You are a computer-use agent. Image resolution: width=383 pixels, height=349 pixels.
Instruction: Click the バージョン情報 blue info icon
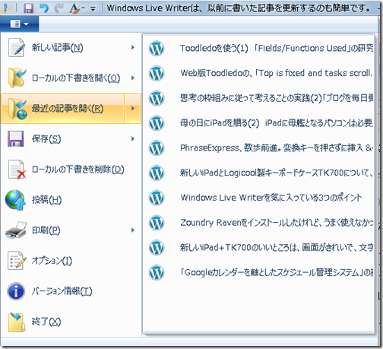(16, 291)
